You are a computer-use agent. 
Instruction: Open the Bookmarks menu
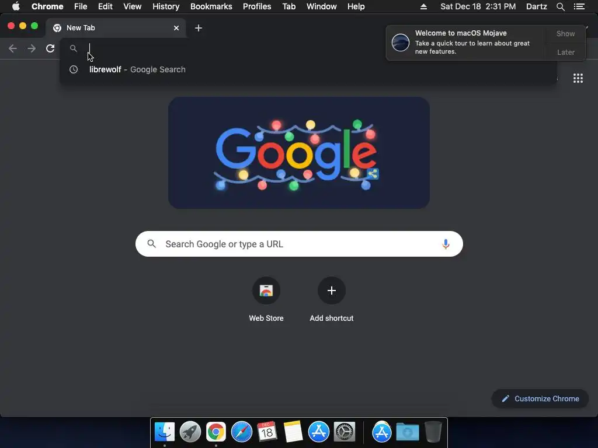point(211,6)
